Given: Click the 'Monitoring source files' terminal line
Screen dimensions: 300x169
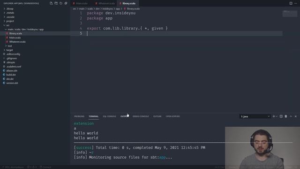Looking at the screenshot, I should [123, 157].
